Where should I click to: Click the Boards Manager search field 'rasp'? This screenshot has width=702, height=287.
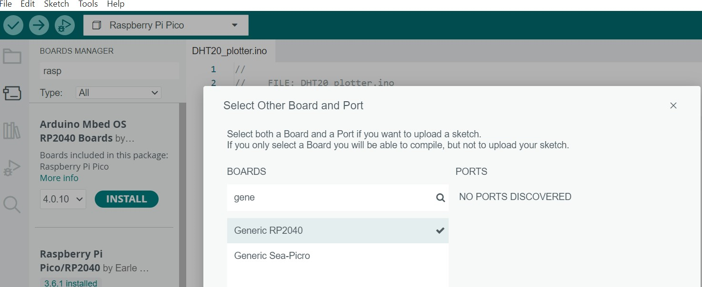(x=110, y=71)
